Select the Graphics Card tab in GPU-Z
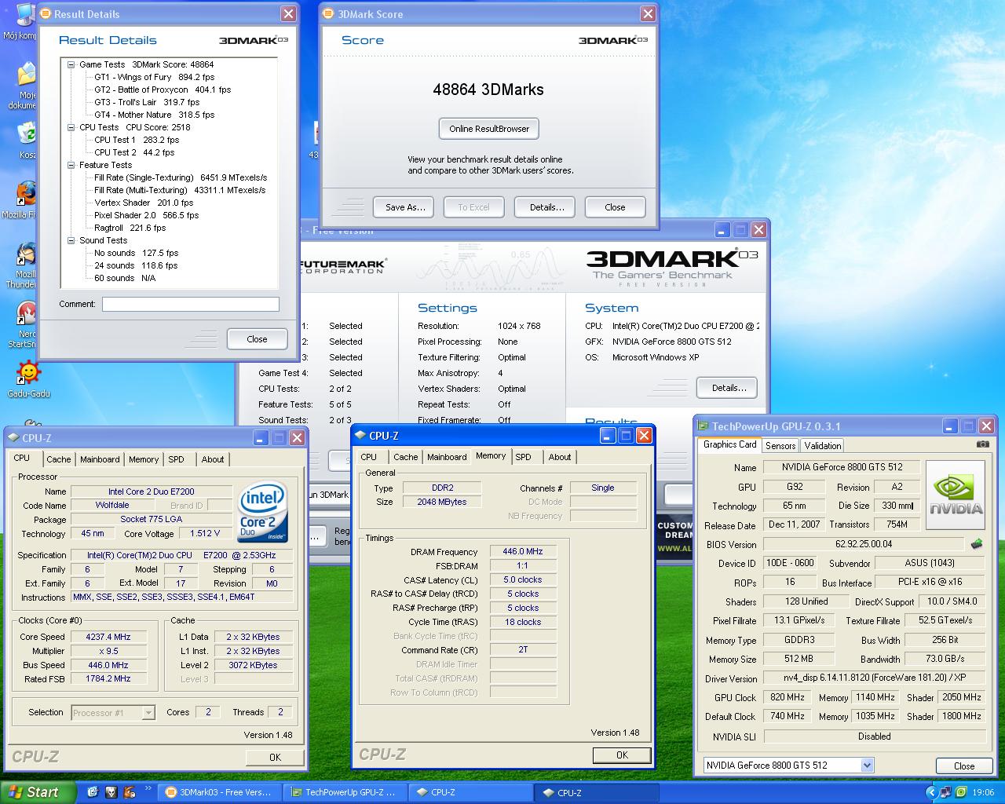 click(x=729, y=444)
